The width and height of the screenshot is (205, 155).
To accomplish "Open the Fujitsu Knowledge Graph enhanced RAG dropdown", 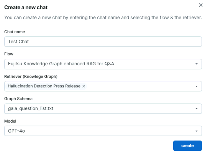I will [103, 64].
